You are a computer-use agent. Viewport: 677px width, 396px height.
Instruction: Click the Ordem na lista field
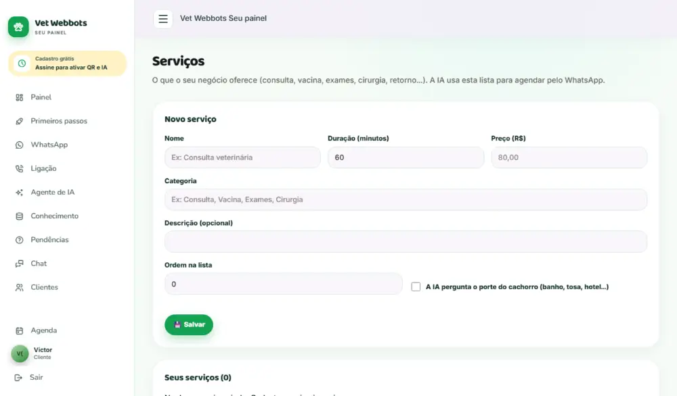283,284
